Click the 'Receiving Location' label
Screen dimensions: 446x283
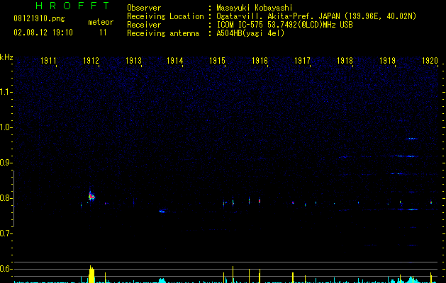point(165,16)
